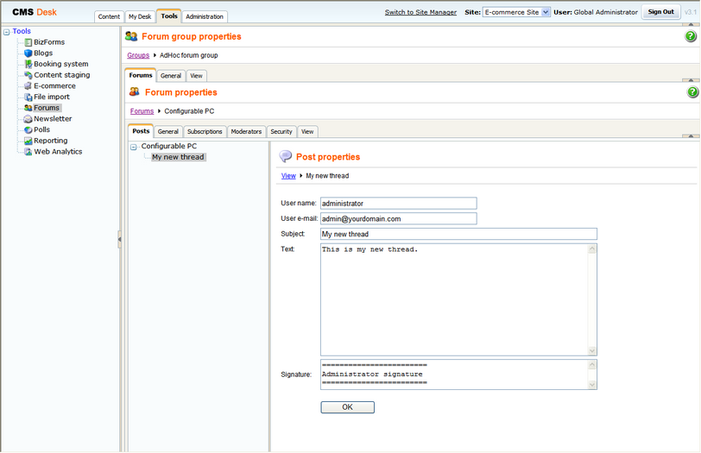701x453 pixels.
Task: Click the Booking system icon
Action: pos(28,65)
